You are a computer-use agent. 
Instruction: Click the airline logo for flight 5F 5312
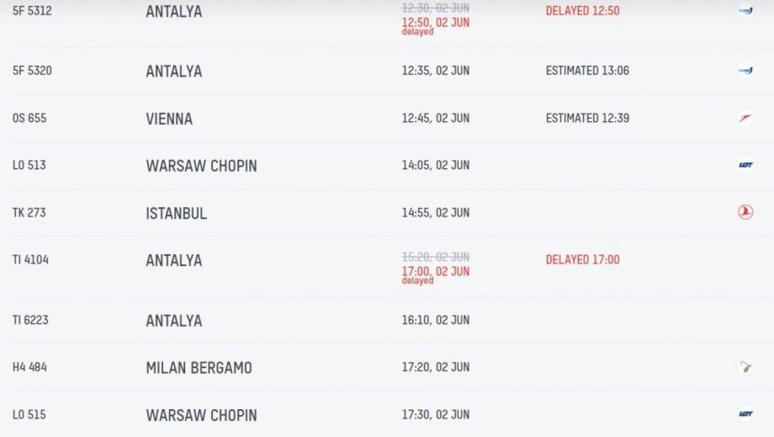(x=746, y=11)
